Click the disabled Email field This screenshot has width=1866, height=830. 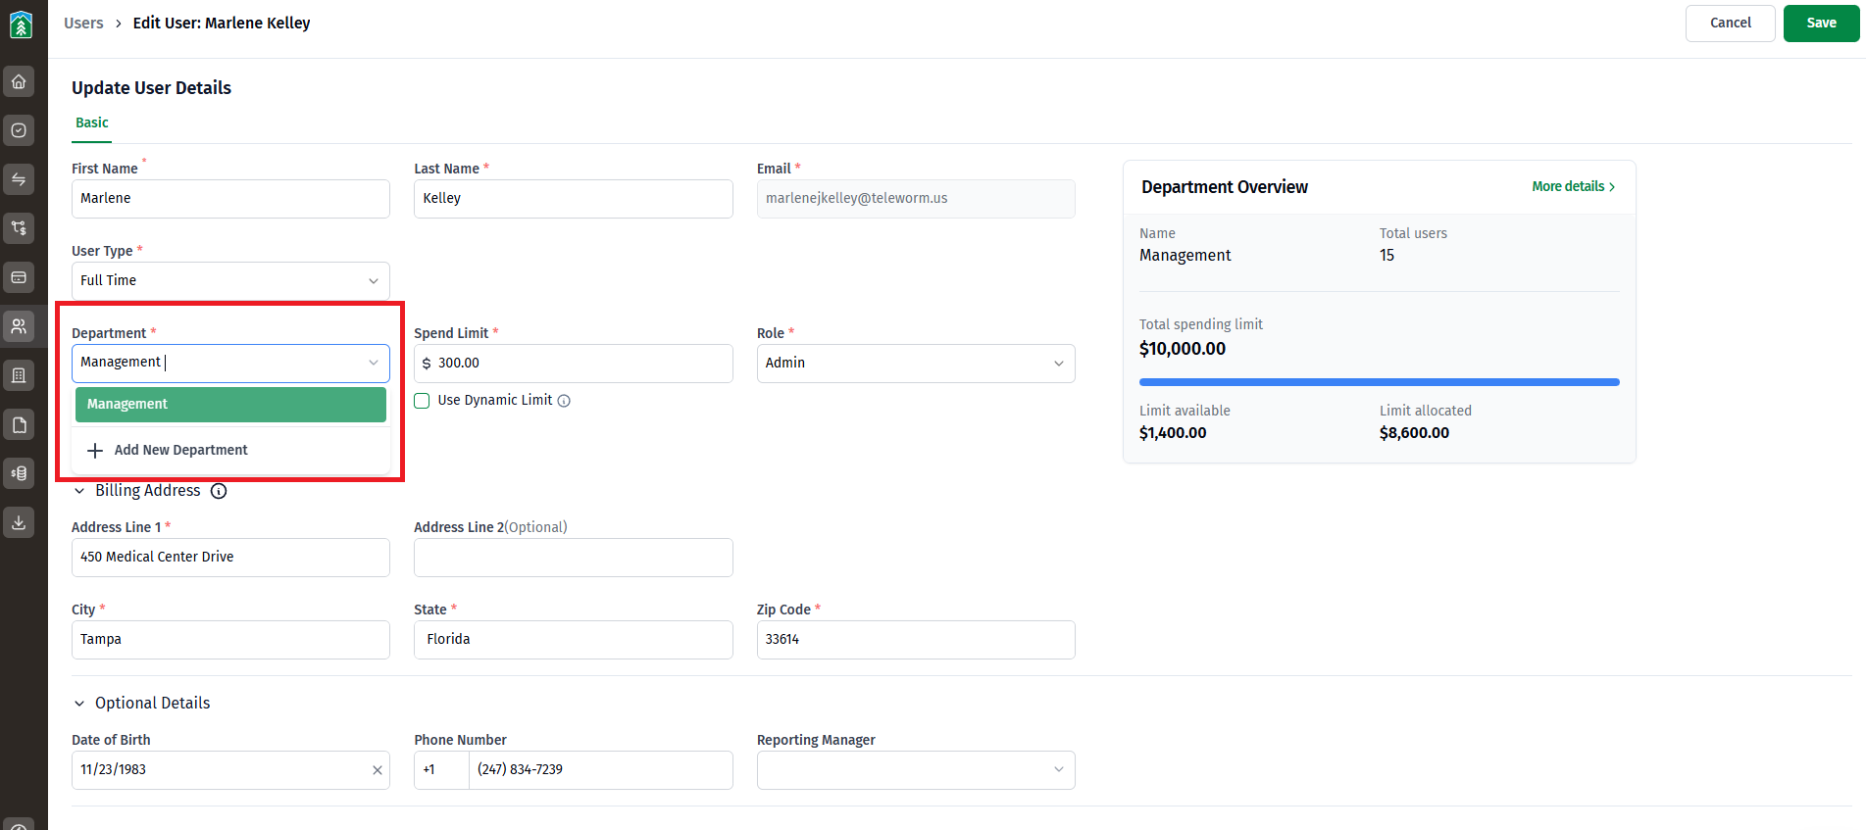pyautogui.click(x=916, y=199)
